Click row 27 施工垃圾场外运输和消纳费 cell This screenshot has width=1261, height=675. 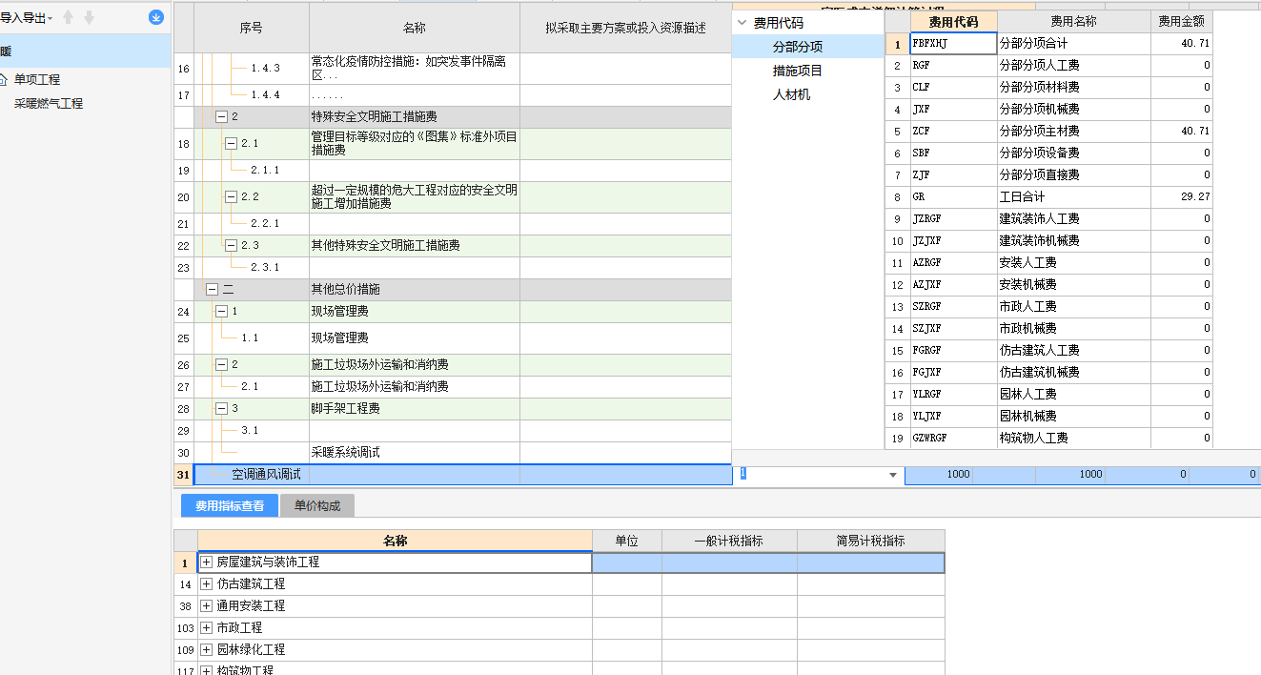pos(415,387)
